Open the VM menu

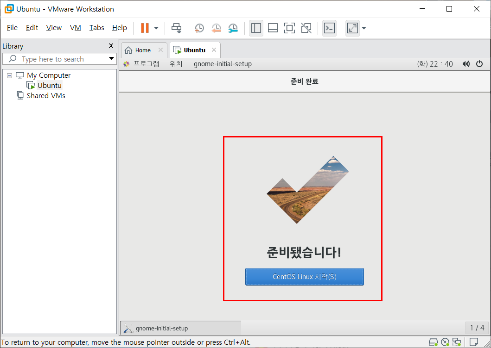[x=76, y=28]
